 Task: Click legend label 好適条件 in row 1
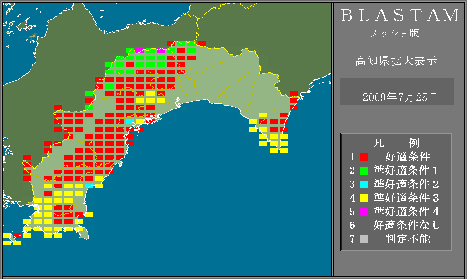[x=407, y=157]
